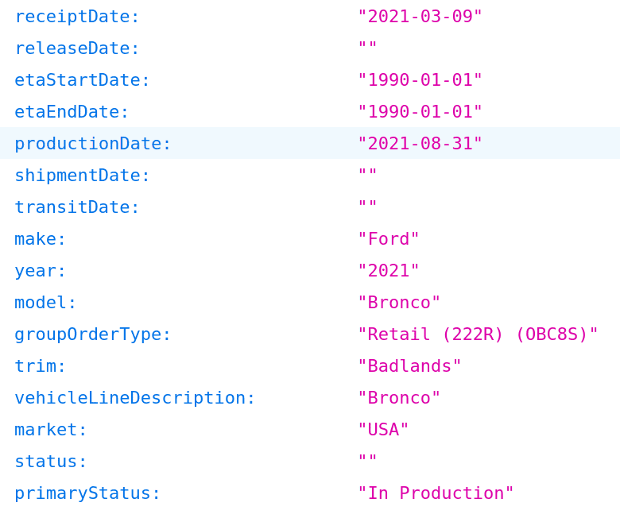Click the value "2021-08-31"

[420, 144]
